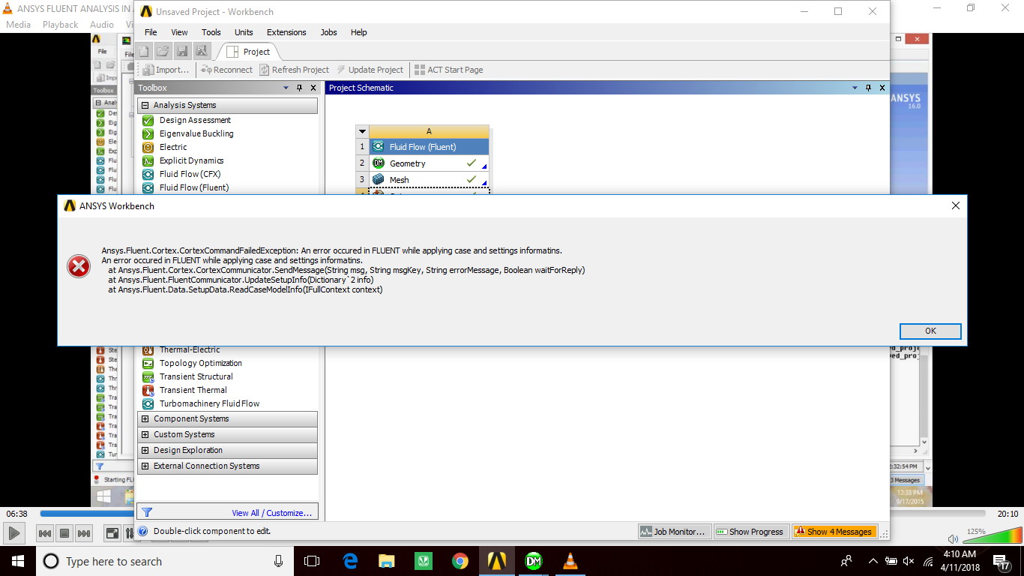Select Fluid Flow (CFX) in the Toolbox
Image resolution: width=1024 pixels, height=576 pixels.
pyautogui.click(x=190, y=174)
